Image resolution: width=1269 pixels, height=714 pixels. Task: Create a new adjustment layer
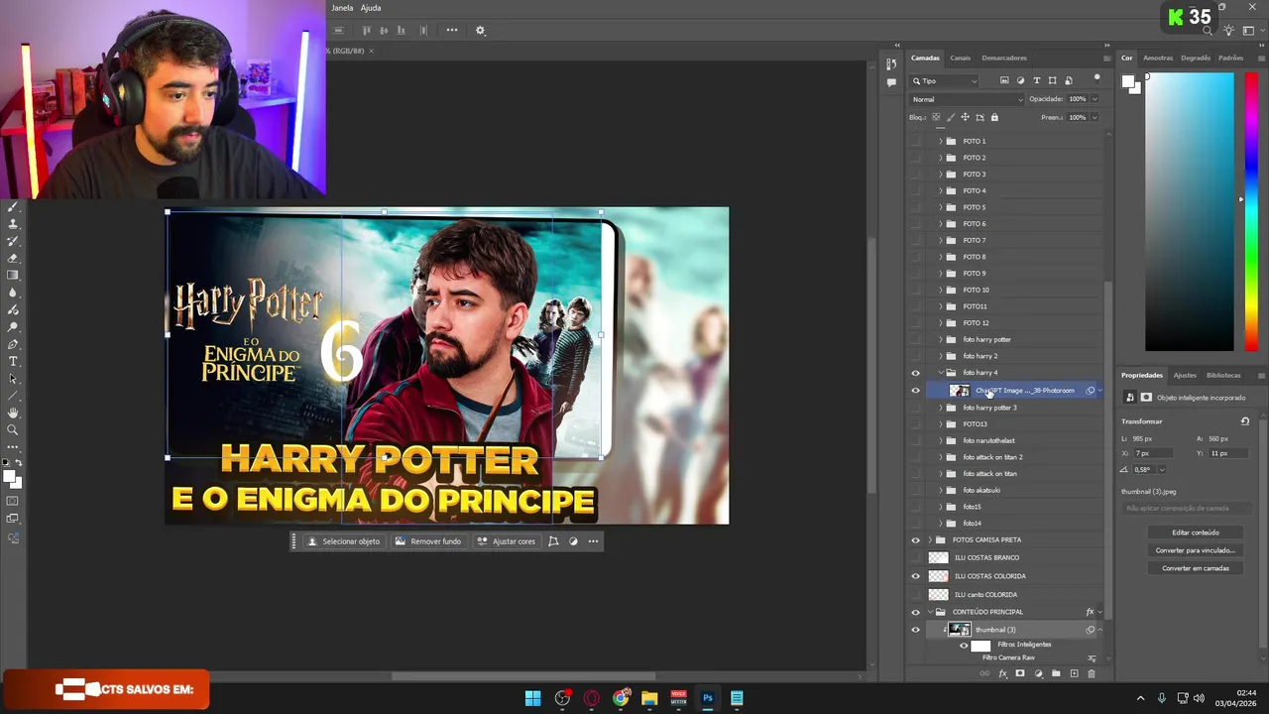click(x=1038, y=674)
